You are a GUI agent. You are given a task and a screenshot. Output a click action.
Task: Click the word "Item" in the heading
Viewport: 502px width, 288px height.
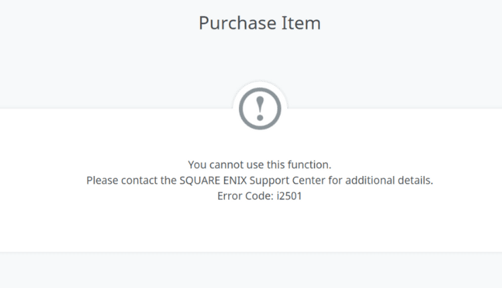(x=302, y=23)
